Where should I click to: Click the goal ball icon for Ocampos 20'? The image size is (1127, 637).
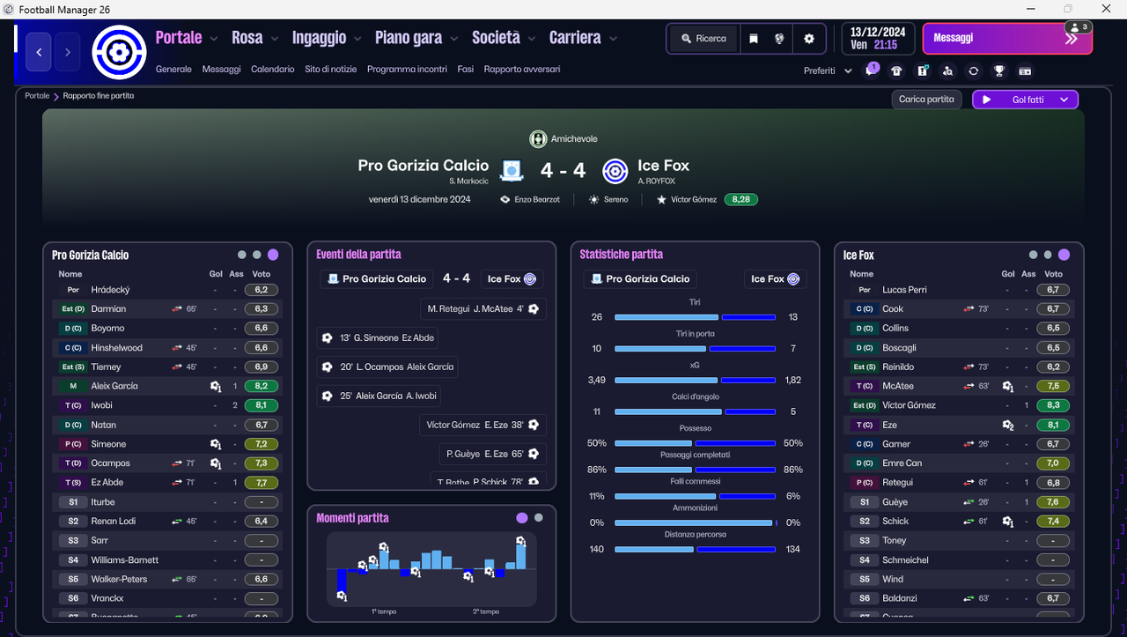[x=328, y=367]
